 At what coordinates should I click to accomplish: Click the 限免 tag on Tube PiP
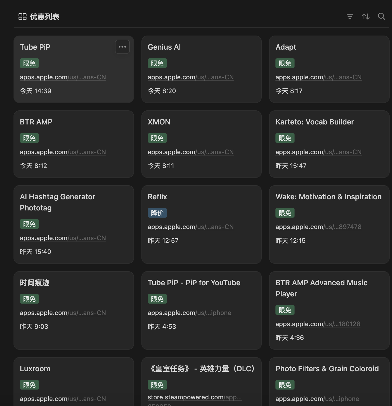click(29, 63)
